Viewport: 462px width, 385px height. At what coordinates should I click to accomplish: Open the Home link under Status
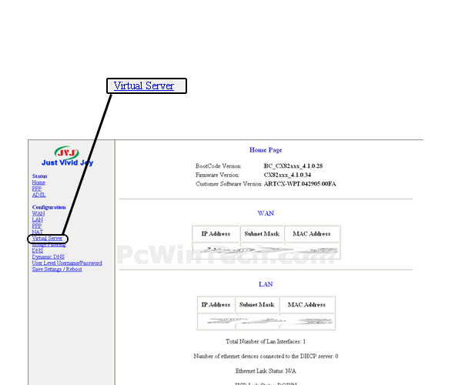click(38, 182)
